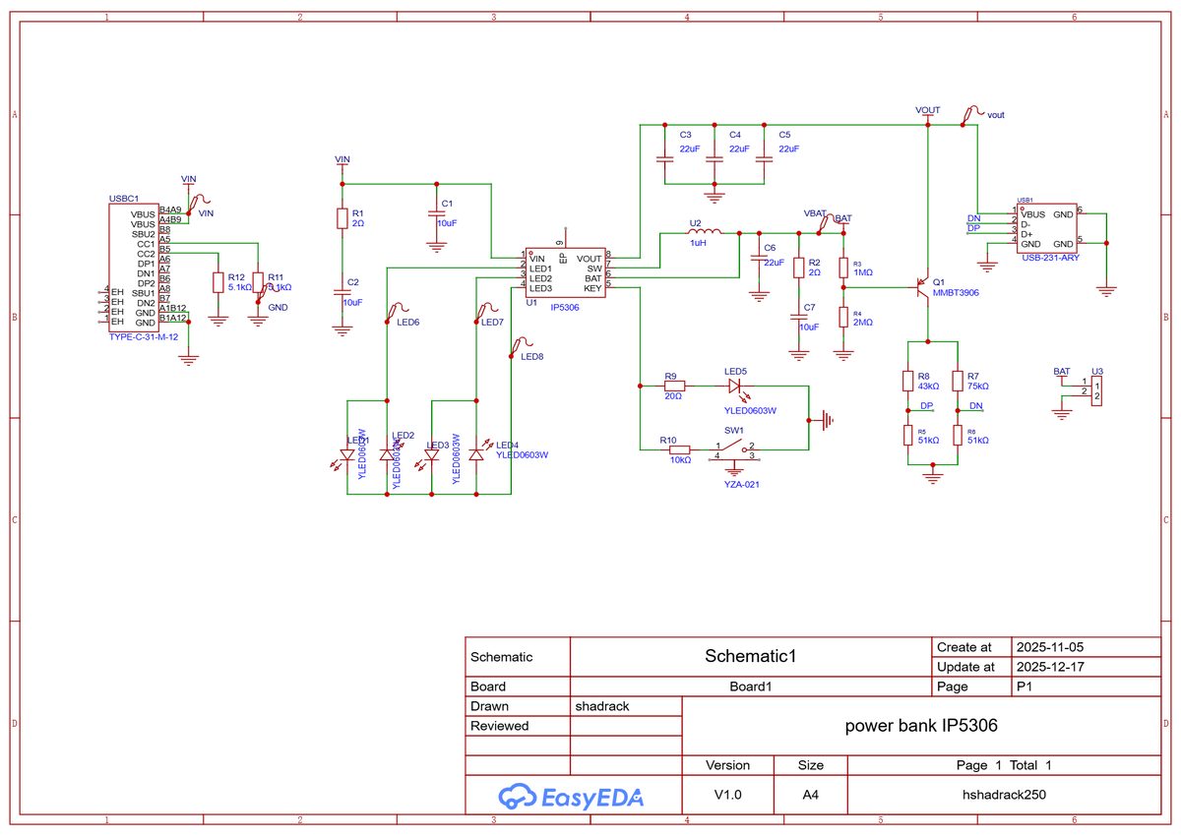Click the U2 1uH inductor symbol
This screenshot has height=836, width=1181.
[x=704, y=232]
